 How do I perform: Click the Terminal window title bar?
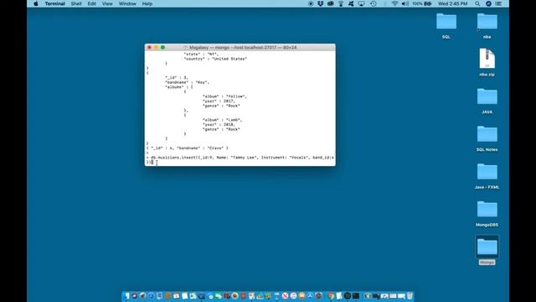pyautogui.click(x=240, y=48)
